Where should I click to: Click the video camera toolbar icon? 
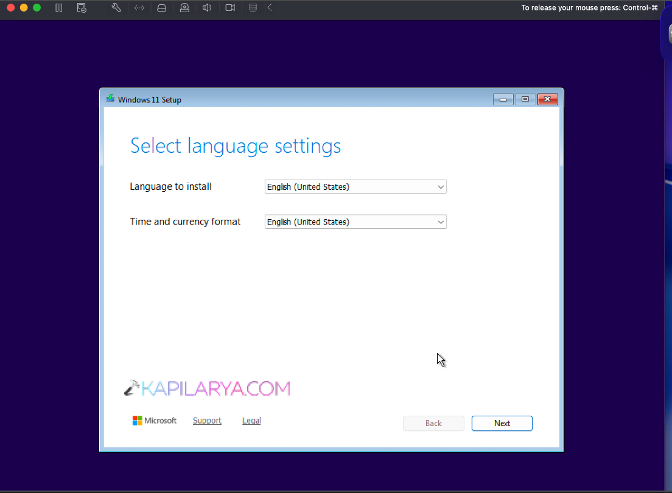(229, 7)
